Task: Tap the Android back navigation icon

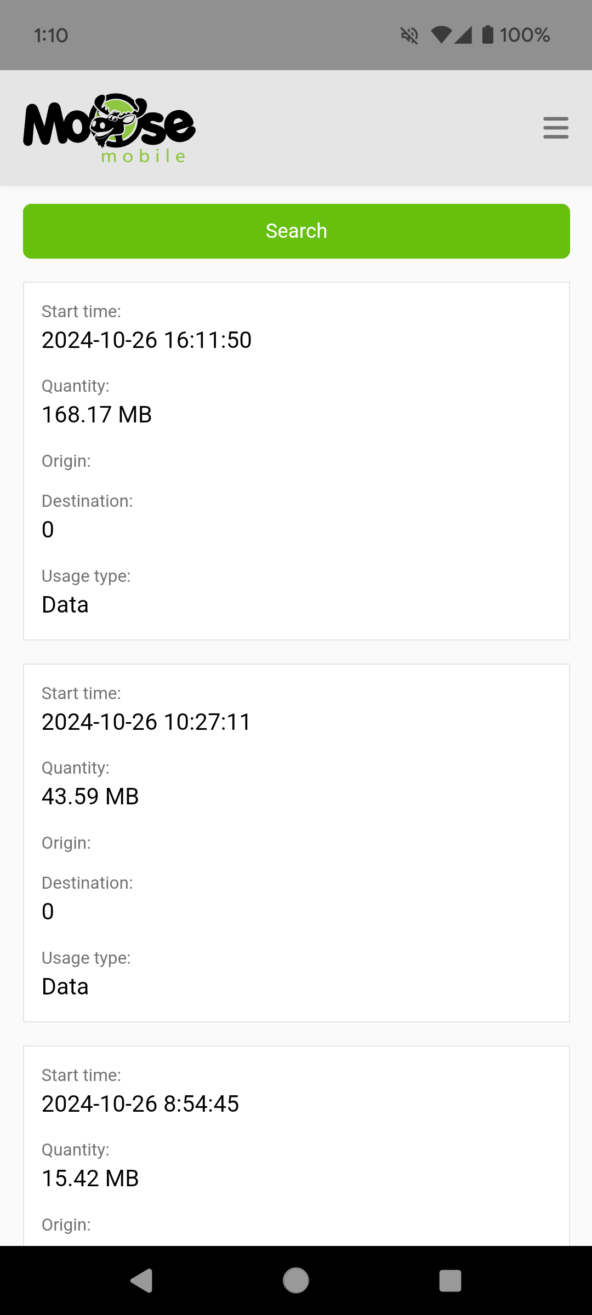Action: 141,1280
